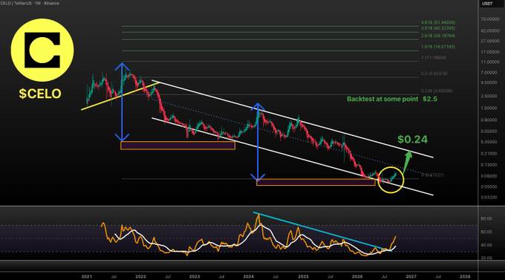Click 2026 on the time axis
The height and width of the screenshot is (280, 505).
pyautogui.click(x=357, y=276)
